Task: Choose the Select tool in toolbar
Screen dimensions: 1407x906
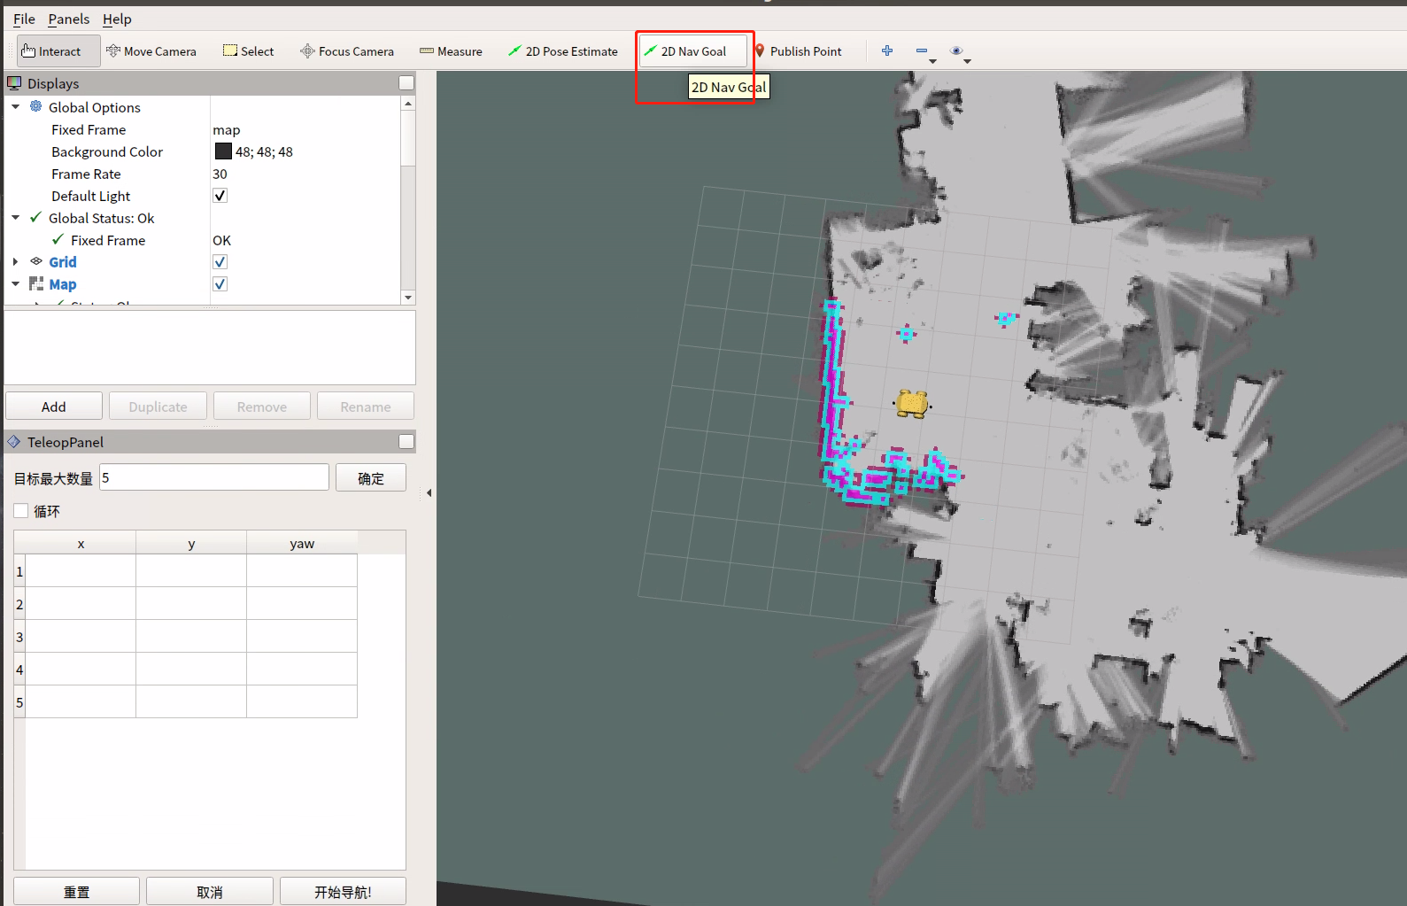Action: (249, 51)
